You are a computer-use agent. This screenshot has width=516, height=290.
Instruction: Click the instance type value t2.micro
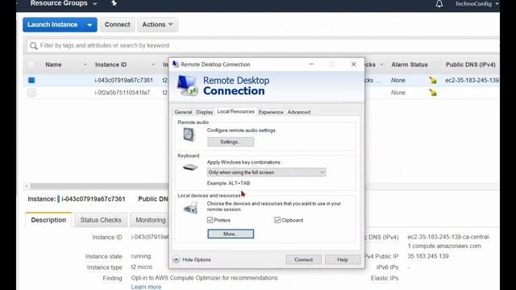(142, 267)
